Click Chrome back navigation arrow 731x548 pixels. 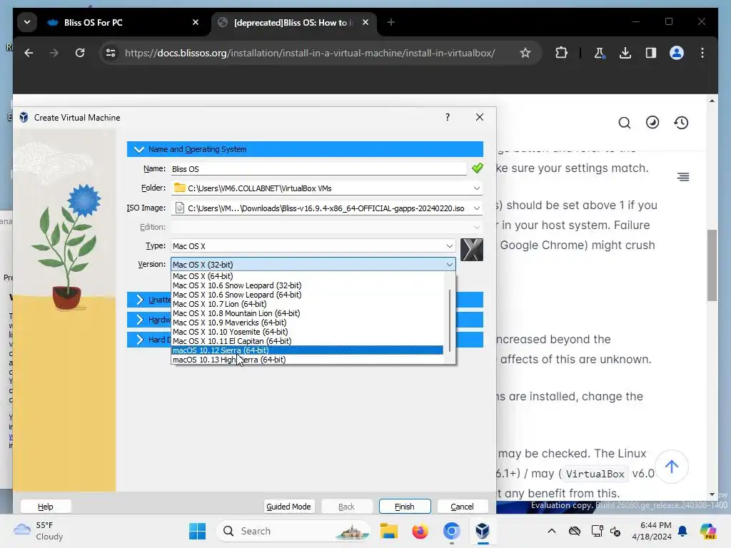pyautogui.click(x=29, y=53)
